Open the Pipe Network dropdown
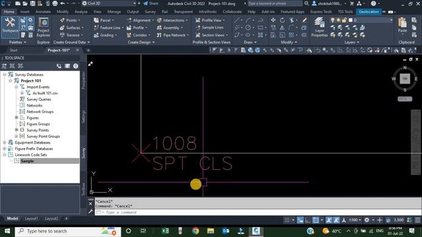This screenshot has height=237, width=422. (173, 35)
